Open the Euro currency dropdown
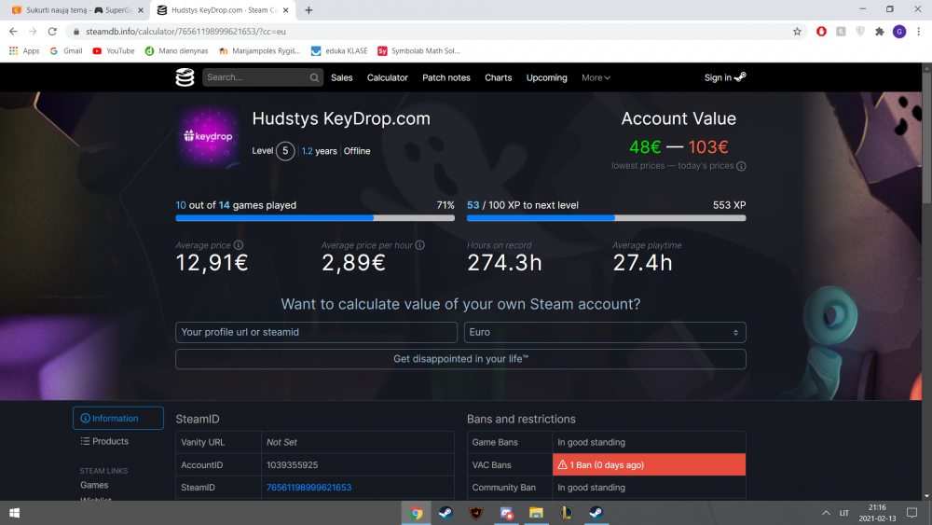Viewport: 932px width, 525px height. coord(605,332)
